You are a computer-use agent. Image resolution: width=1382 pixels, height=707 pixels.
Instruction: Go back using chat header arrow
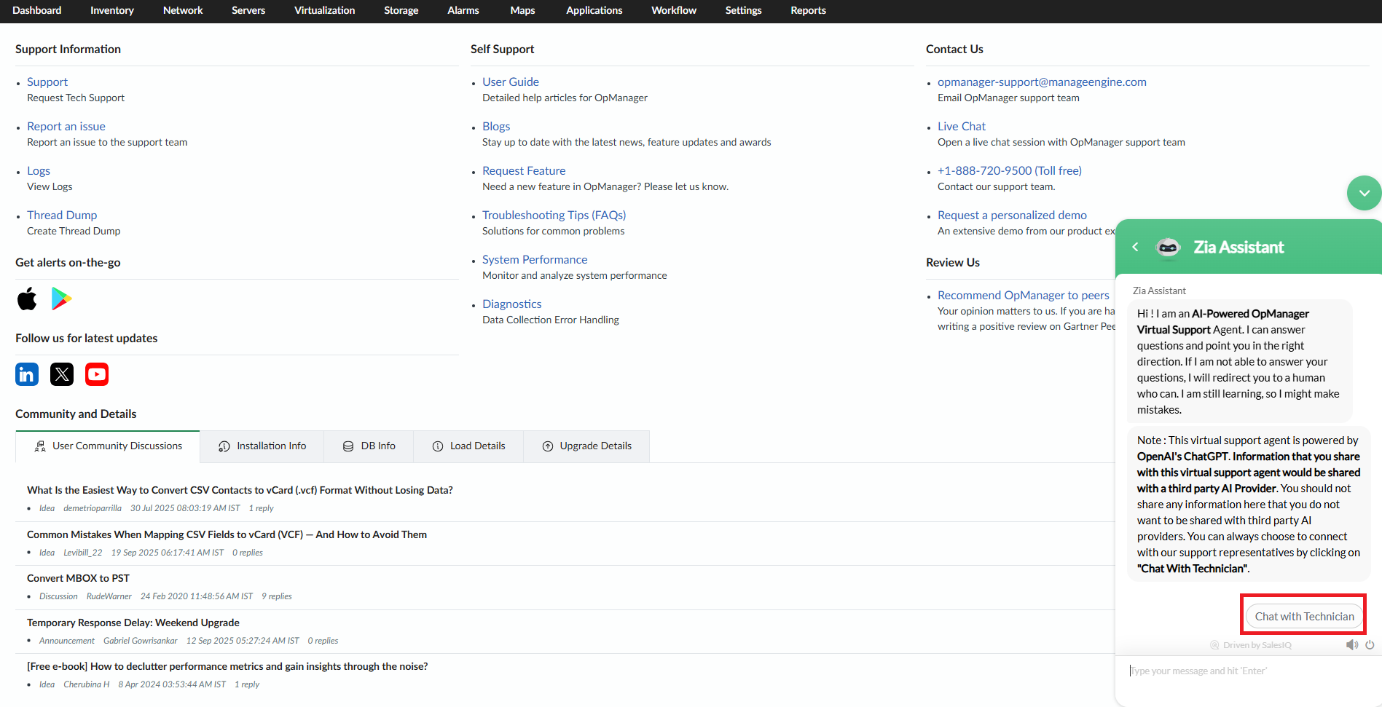pyautogui.click(x=1135, y=248)
